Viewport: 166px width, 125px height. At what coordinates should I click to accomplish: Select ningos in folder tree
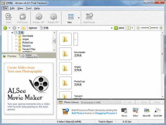[x=25, y=39]
